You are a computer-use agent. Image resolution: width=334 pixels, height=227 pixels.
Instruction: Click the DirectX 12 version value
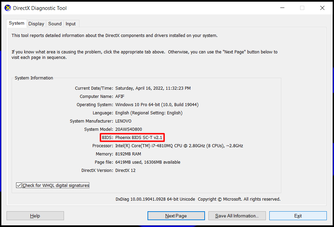tap(125, 171)
